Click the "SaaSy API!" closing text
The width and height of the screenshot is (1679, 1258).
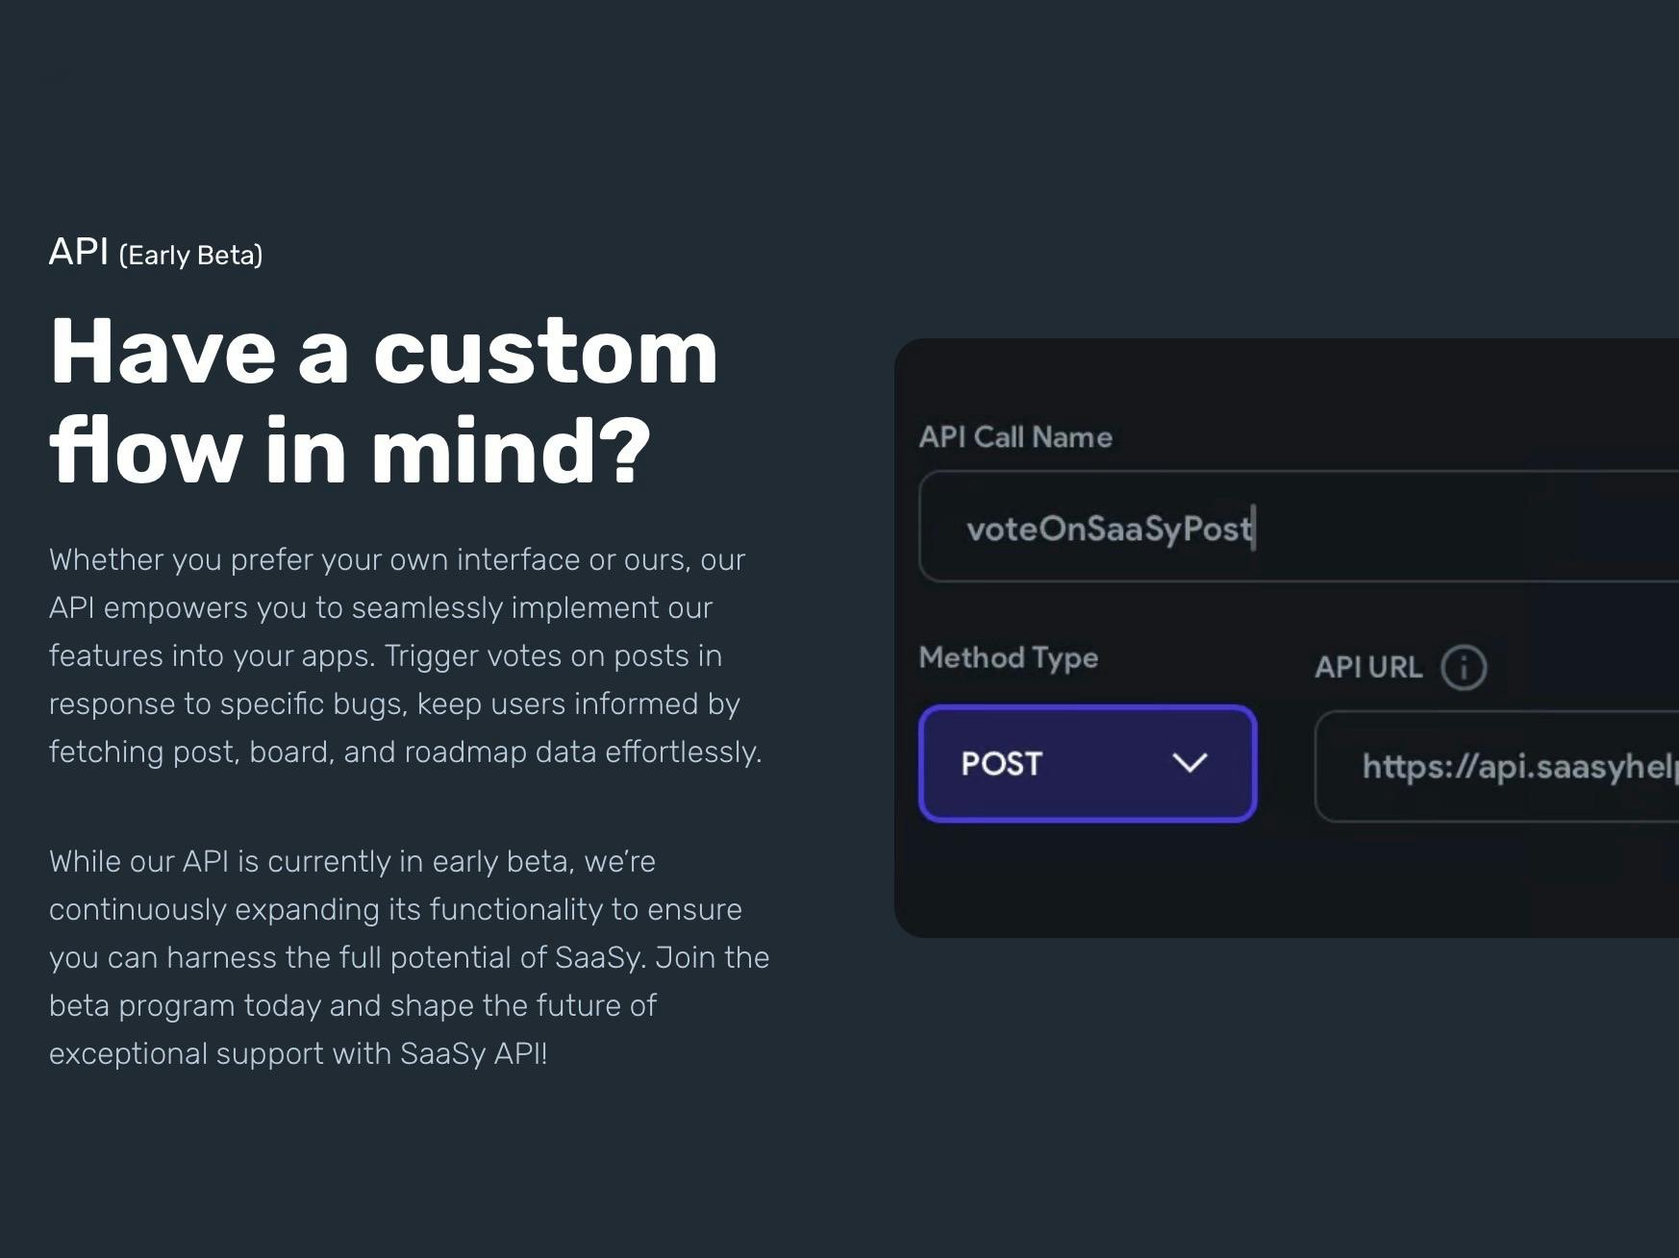point(473,1054)
